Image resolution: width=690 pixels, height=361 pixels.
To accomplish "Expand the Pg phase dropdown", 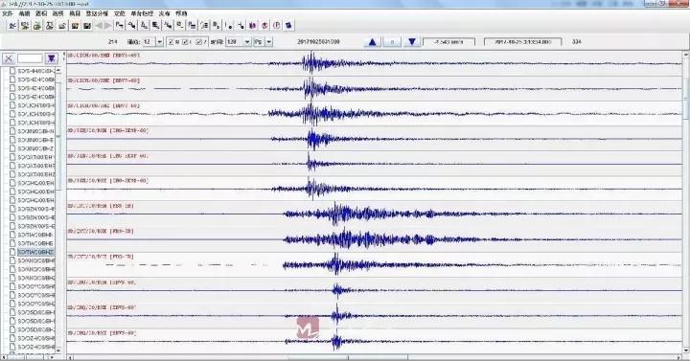I will tap(269, 42).
